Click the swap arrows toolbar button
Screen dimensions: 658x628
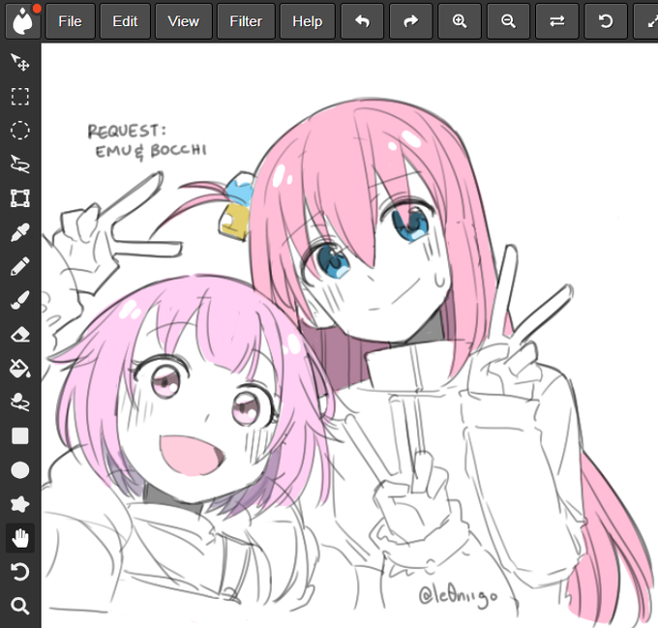point(556,21)
